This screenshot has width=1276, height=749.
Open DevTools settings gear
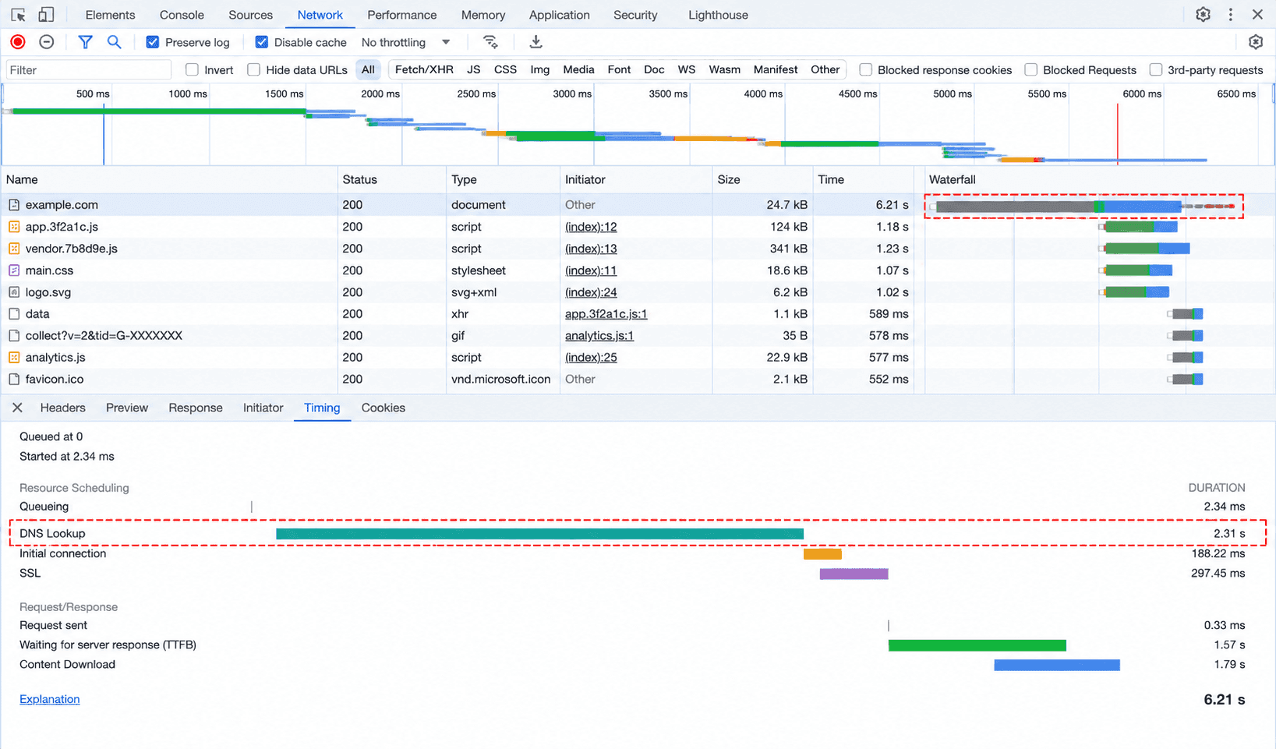pos(1203,15)
